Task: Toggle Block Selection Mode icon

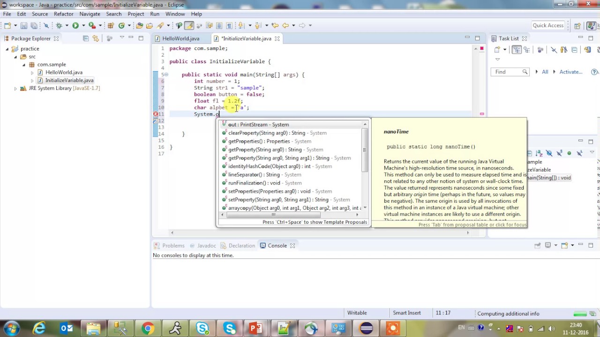Action: click(219, 25)
